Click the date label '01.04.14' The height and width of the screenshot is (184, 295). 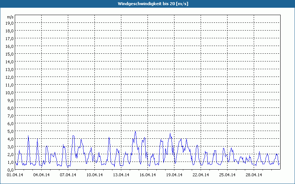(x=15, y=175)
